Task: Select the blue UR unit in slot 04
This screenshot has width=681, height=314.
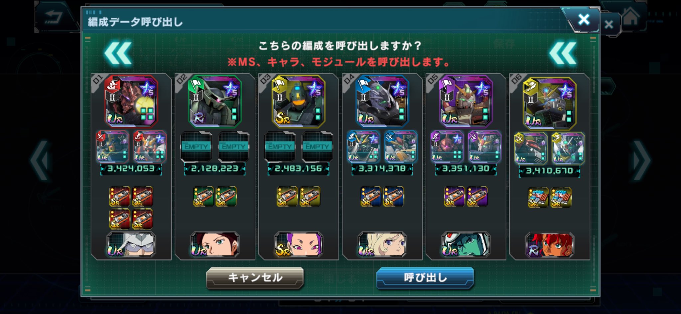Action: click(382, 101)
